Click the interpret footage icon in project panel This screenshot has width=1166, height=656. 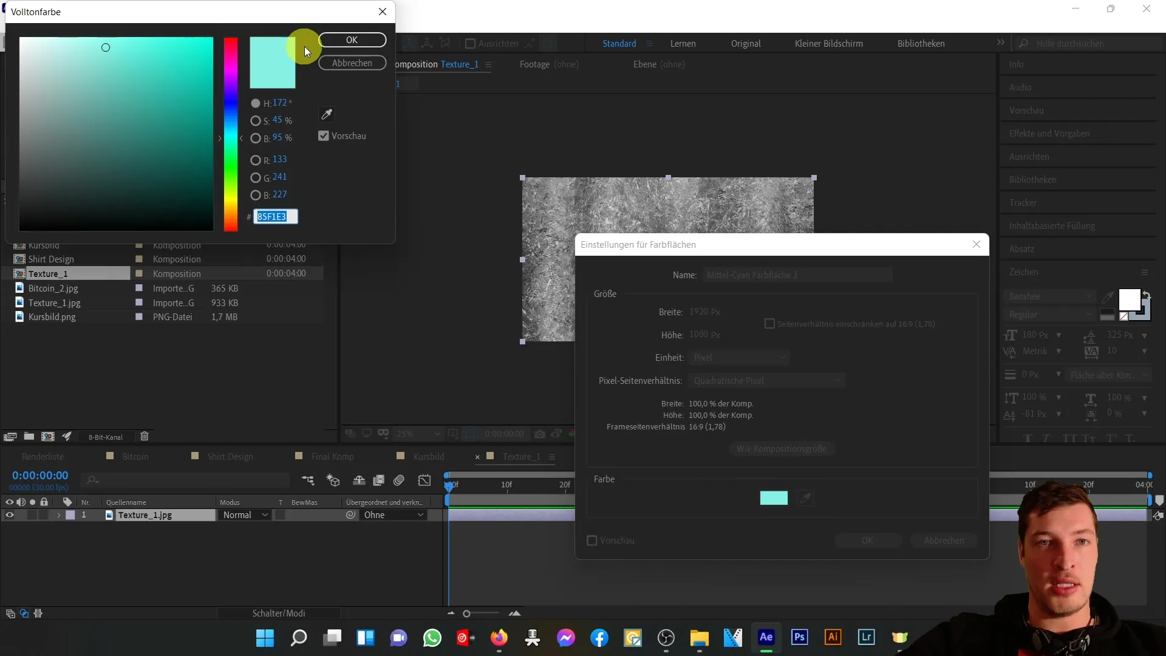10,436
